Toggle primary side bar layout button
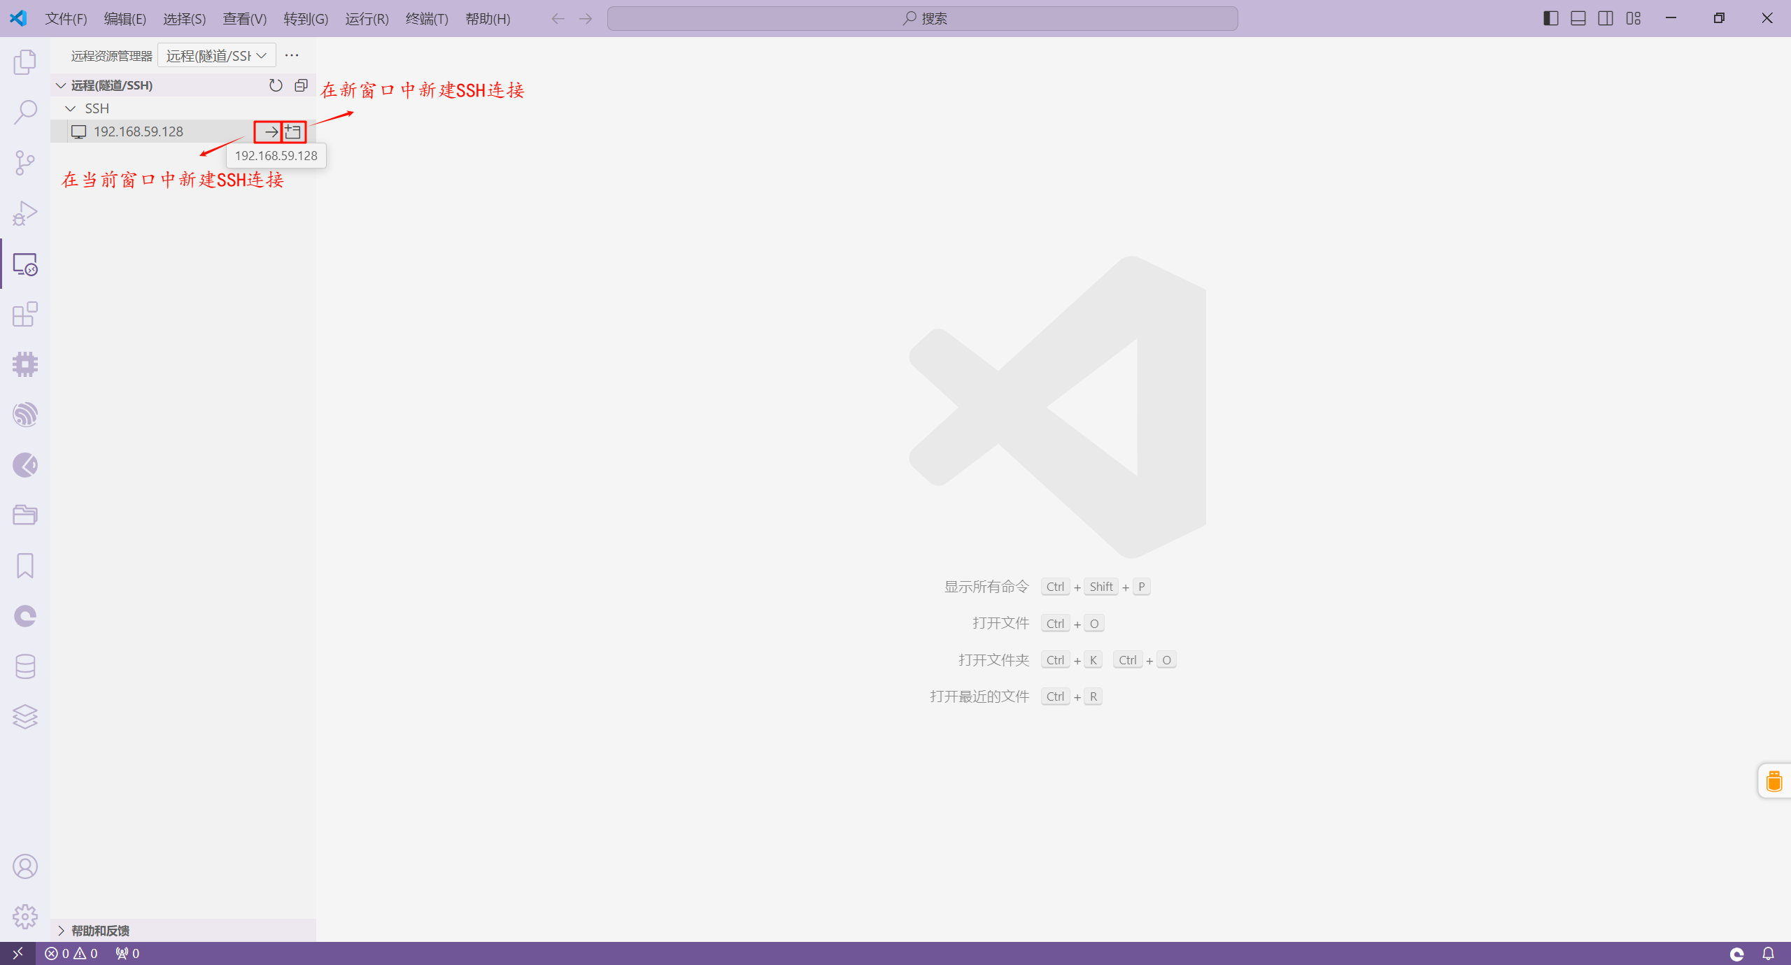 (x=1550, y=18)
